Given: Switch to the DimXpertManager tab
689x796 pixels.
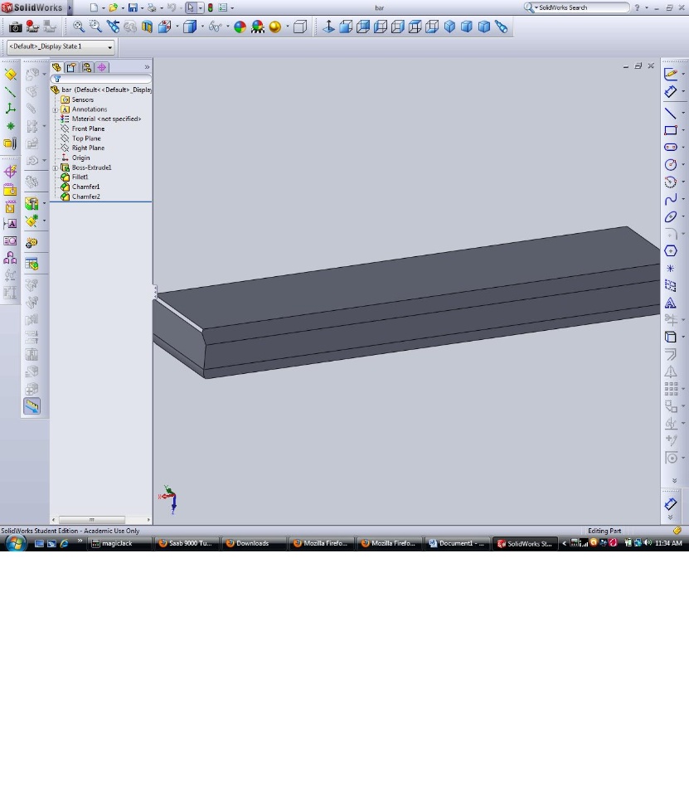Looking at the screenshot, I should point(102,67).
